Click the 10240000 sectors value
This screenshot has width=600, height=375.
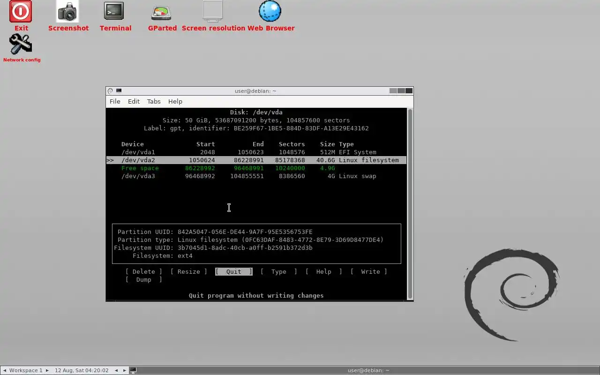coord(290,168)
